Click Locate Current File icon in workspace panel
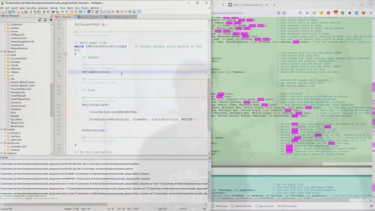Viewport: 375px width, 211px height. coord(51,20)
